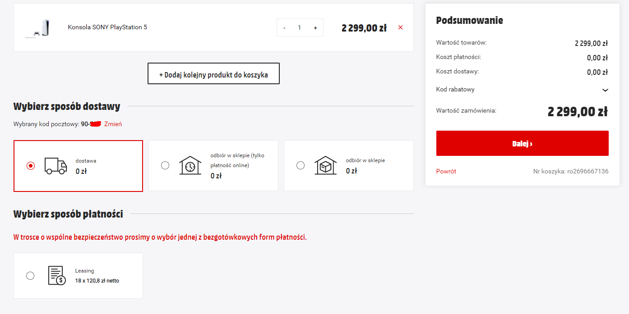Click the quantity field showing 1
The width and height of the screenshot is (629, 314).
(300, 28)
